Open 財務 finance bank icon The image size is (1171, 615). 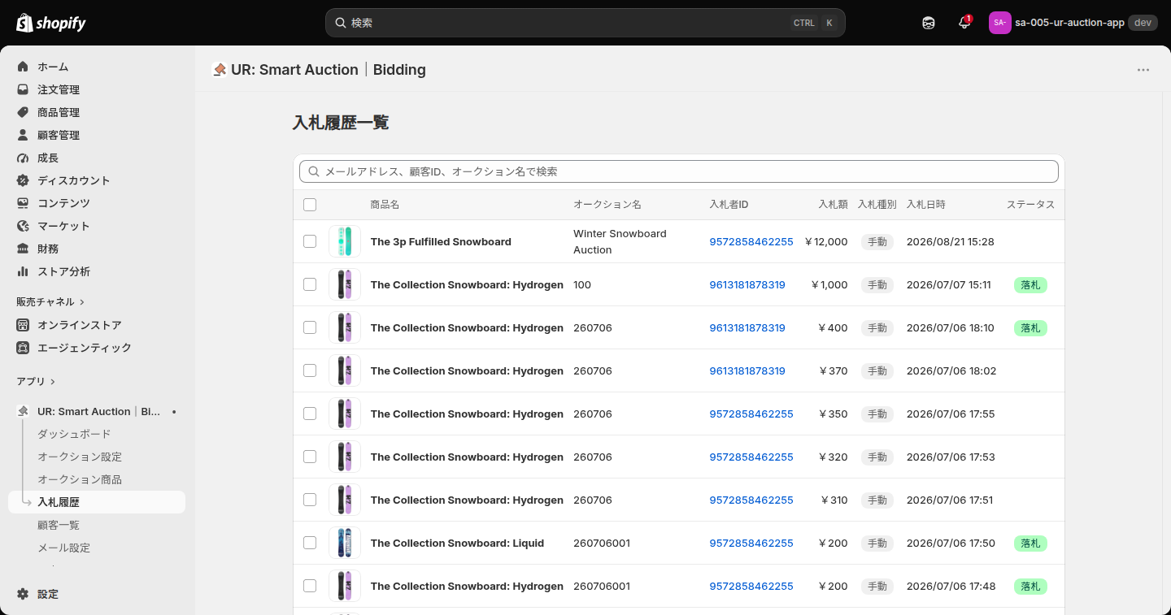[x=23, y=249]
